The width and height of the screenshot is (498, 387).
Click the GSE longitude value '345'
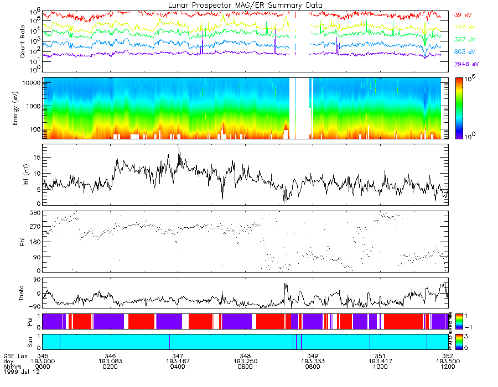click(43, 356)
